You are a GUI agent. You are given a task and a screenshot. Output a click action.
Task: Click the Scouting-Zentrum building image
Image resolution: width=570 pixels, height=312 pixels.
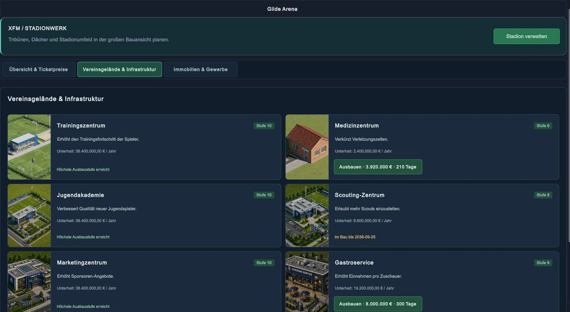[307, 215]
